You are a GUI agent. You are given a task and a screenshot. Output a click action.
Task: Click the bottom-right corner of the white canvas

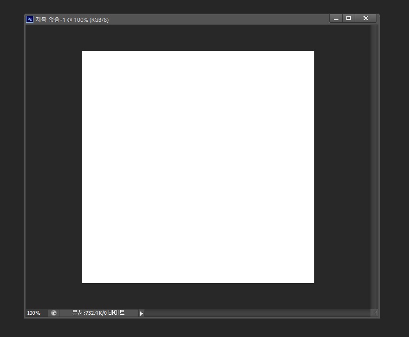pyautogui.click(x=313, y=282)
